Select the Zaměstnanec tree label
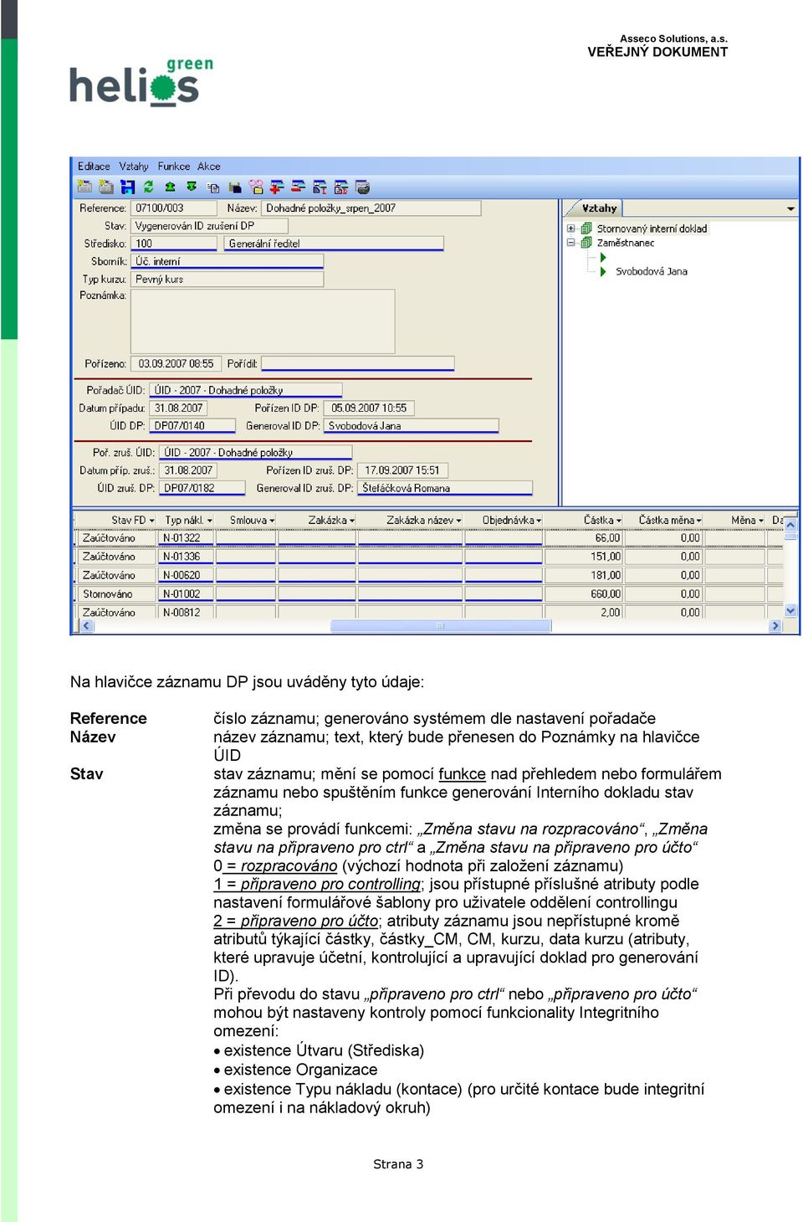The width and height of the screenshot is (803, 1222). (626, 243)
